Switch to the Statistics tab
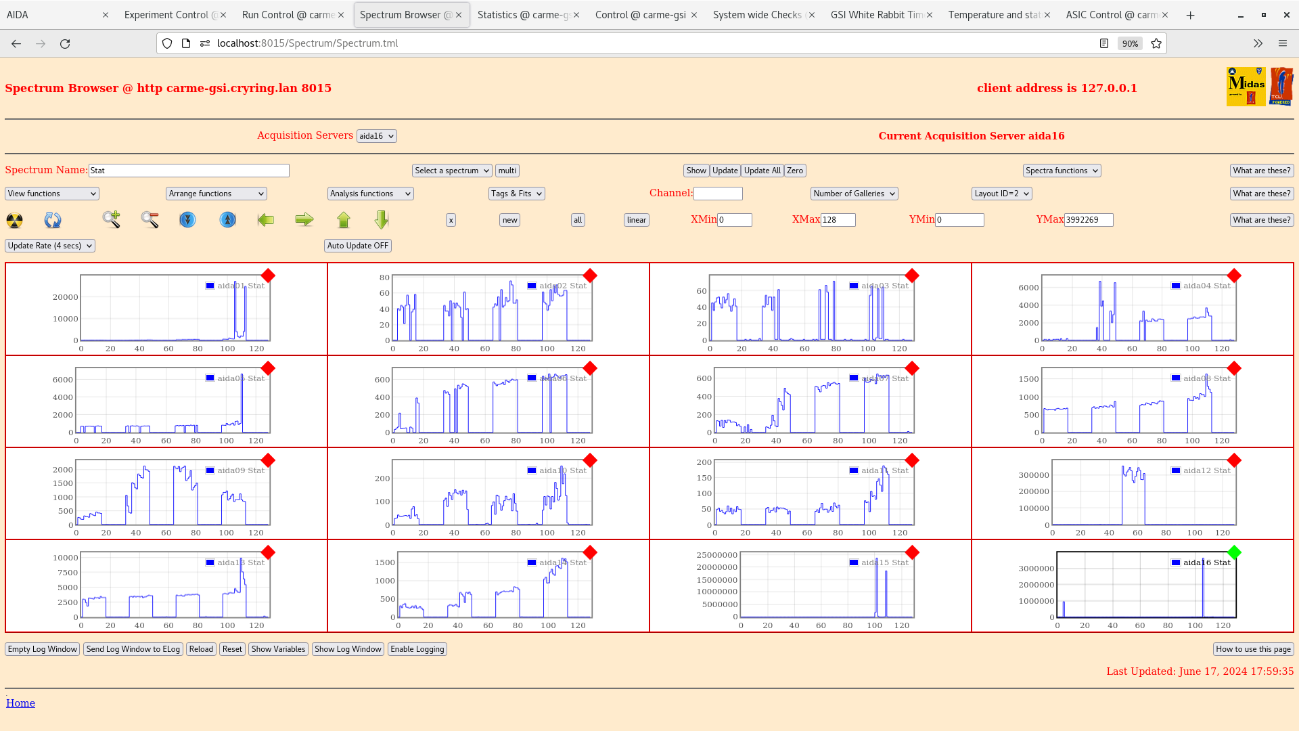Viewport: 1299px width, 731px height. click(x=522, y=15)
